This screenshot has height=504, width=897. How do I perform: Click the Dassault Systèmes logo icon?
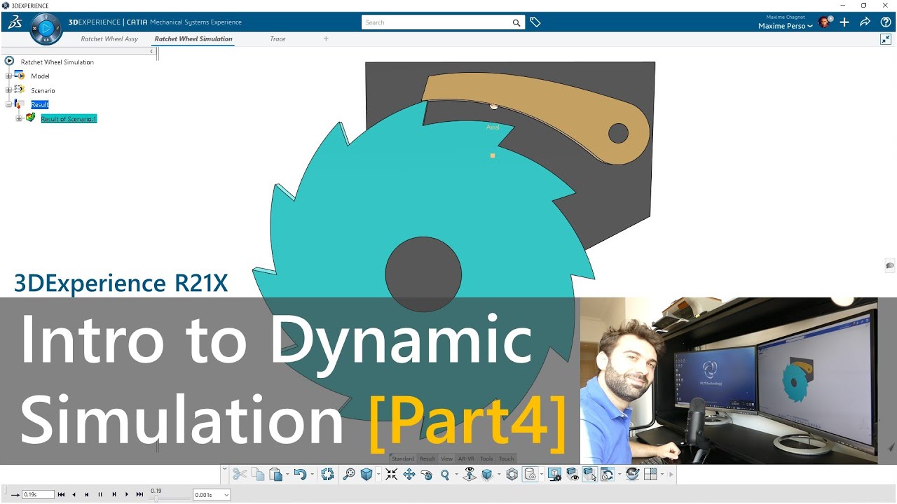pos(15,22)
